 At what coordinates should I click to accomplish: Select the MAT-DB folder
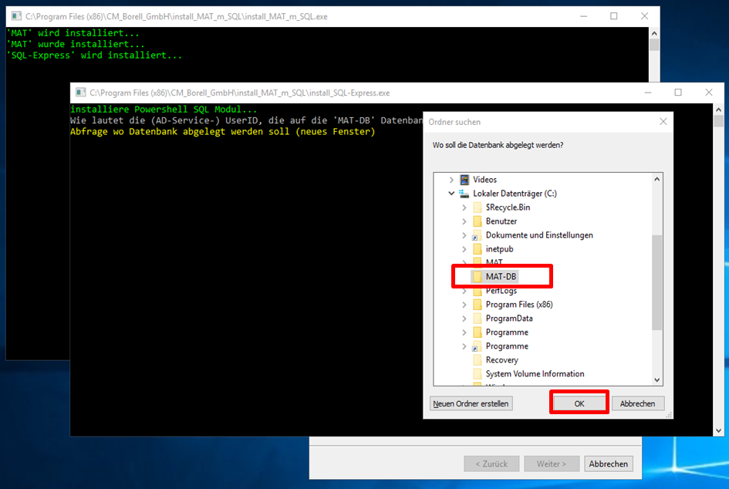click(501, 277)
